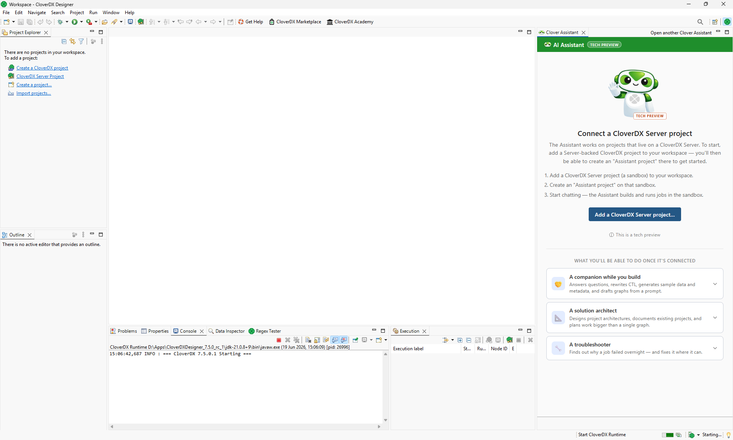This screenshot has height=440, width=733.
Task: Click the green clover icon in Execution toolbar
Action: pos(510,340)
